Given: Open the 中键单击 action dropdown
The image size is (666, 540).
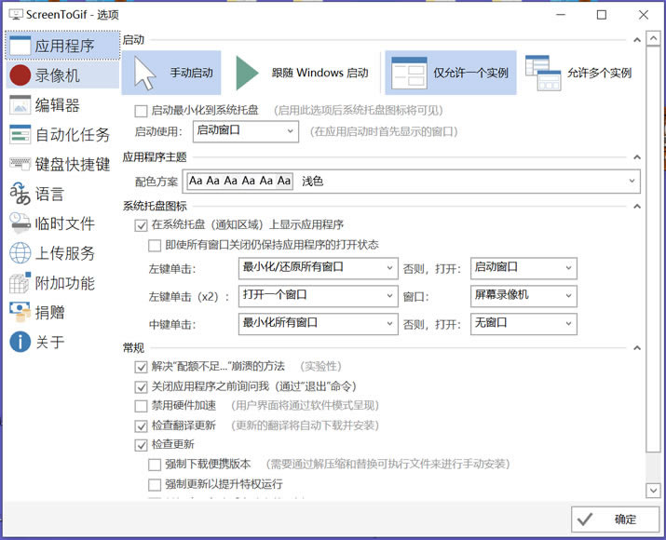Looking at the screenshot, I should (x=319, y=324).
